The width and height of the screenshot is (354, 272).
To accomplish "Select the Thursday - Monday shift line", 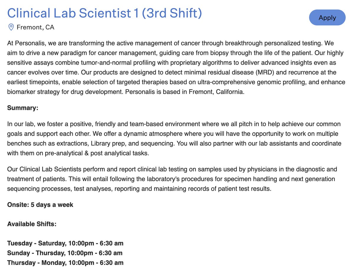I will tap(65, 263).
